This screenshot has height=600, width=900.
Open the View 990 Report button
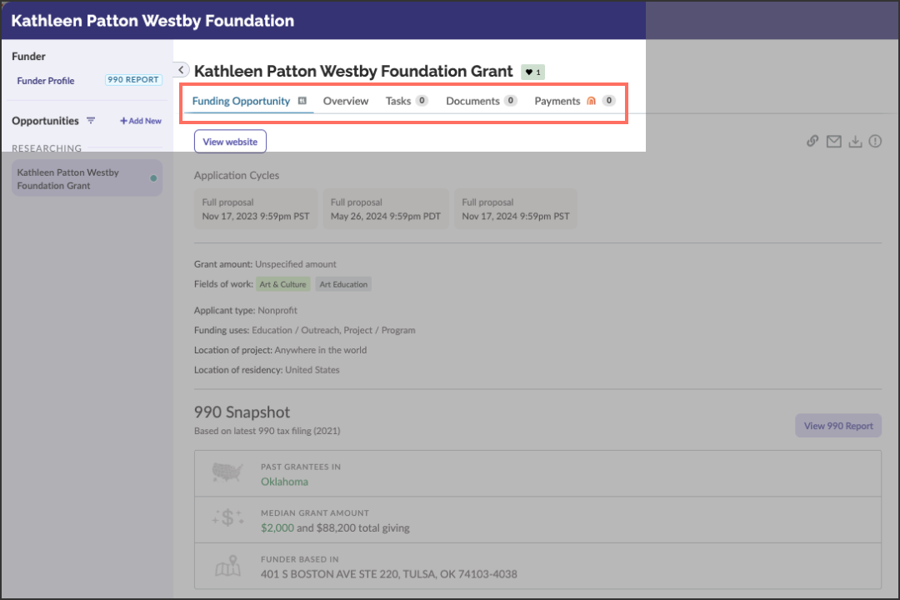click(837, 425)
